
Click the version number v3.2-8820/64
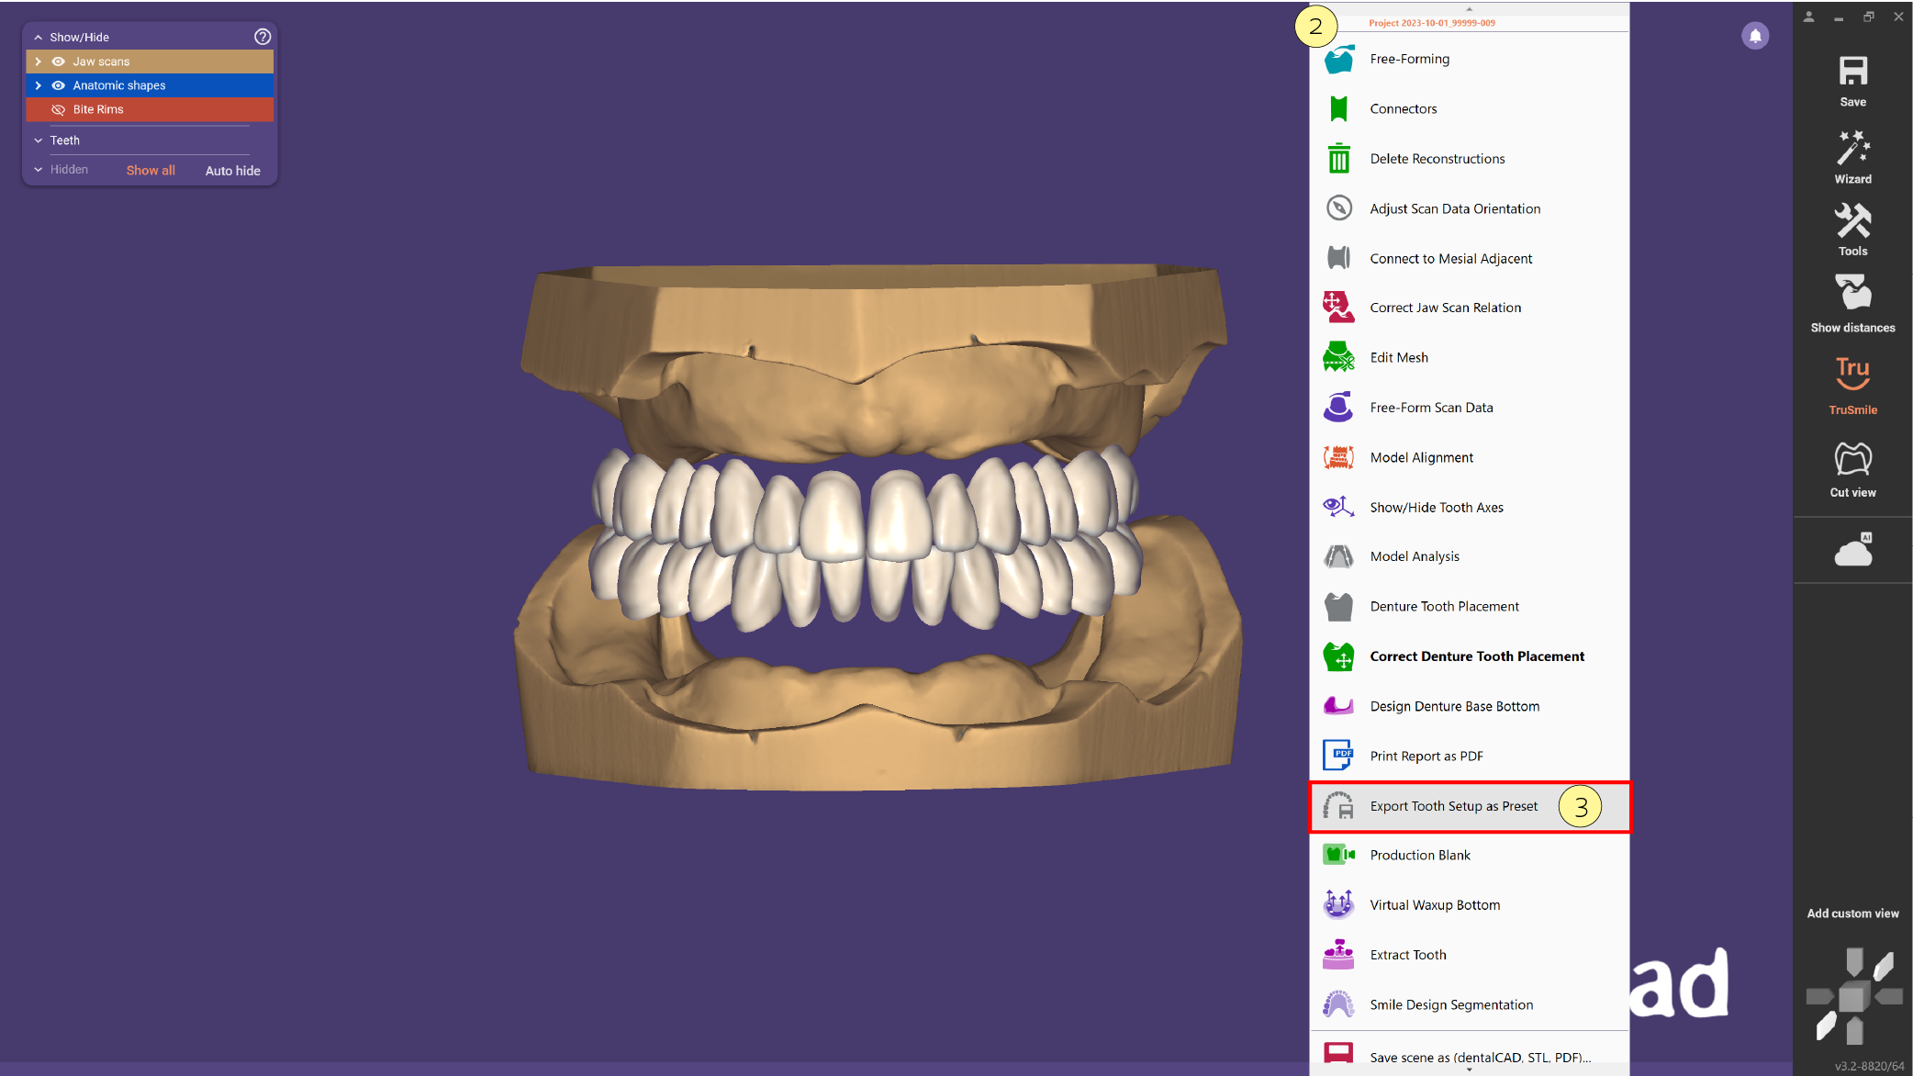1869,1066
